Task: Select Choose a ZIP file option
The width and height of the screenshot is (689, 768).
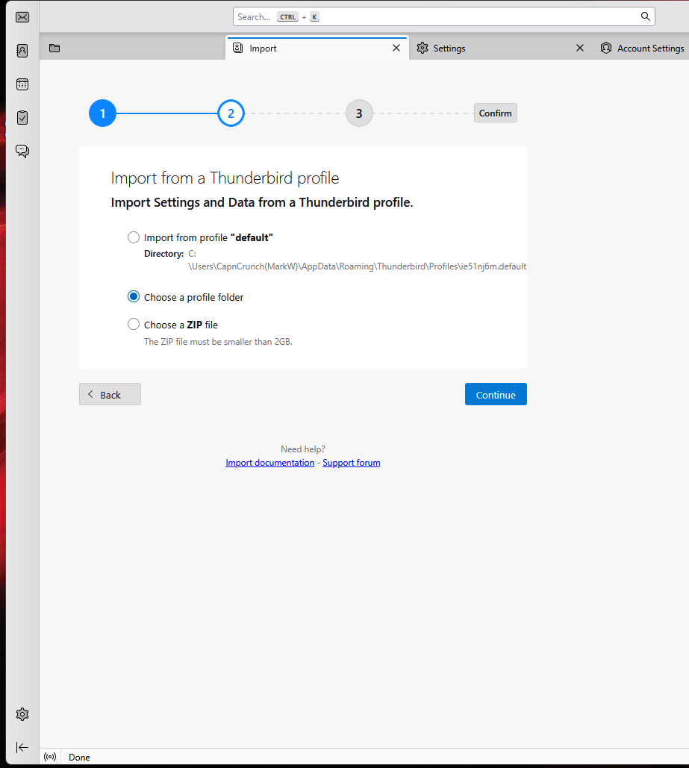Action: tap(134, 324)
